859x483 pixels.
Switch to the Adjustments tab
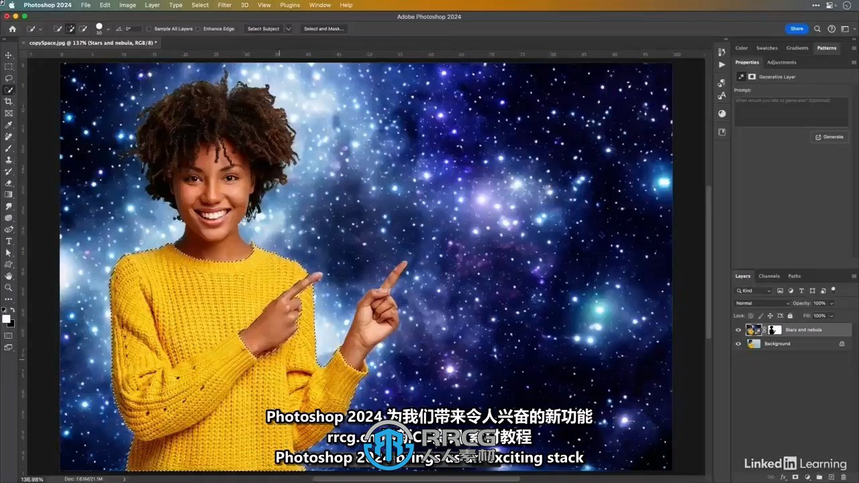click(782, 62)
